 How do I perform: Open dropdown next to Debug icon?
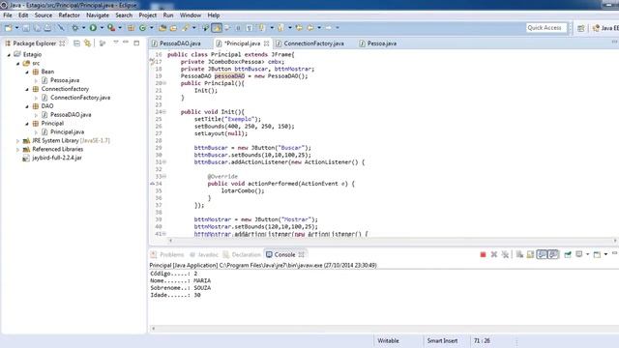point(83,28)
